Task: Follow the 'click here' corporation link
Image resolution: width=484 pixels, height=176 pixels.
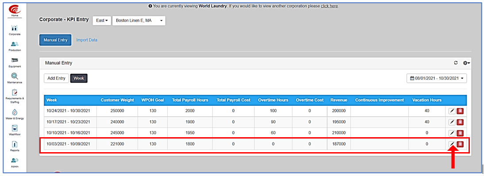Action: [329, 6]
